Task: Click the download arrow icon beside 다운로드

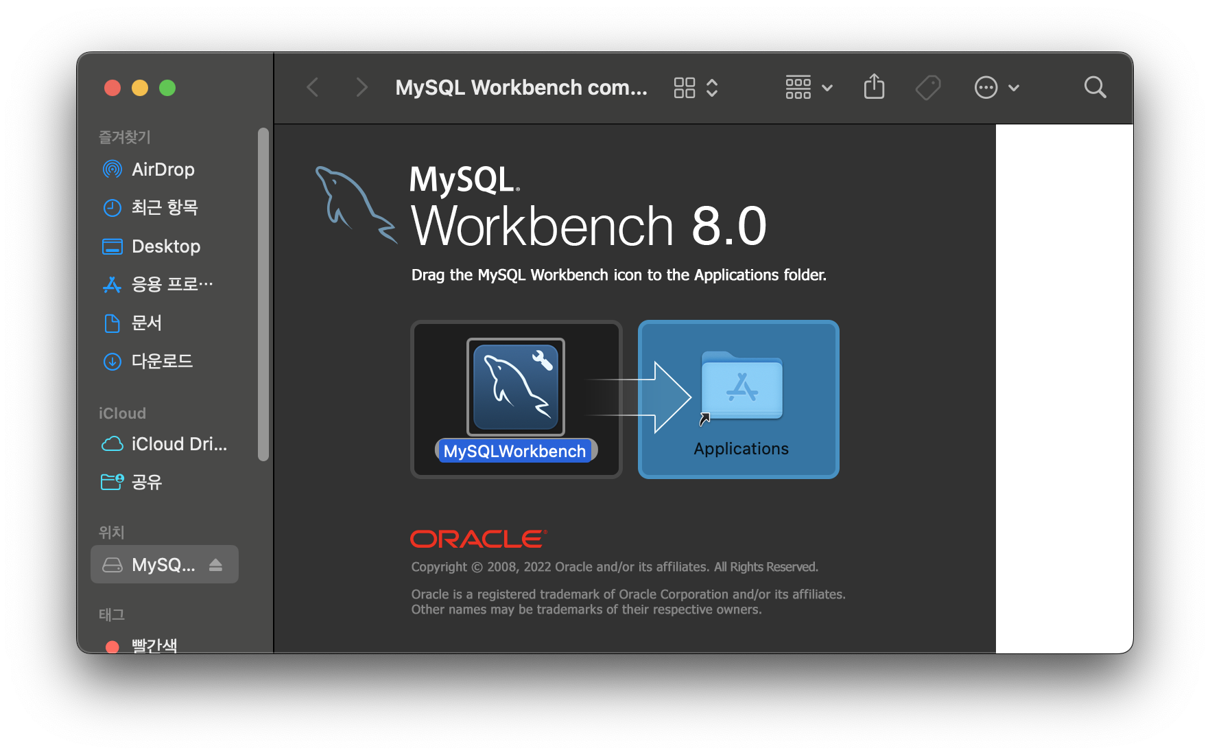Action: (112, 361)
